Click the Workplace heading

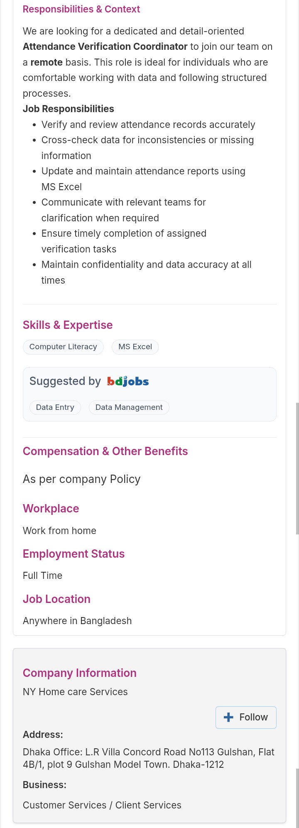coord(51,509)
